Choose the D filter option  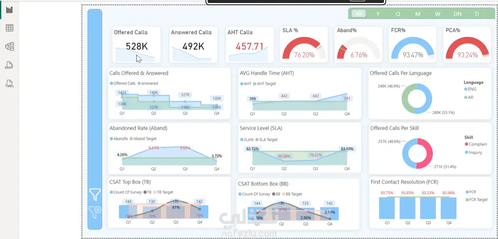point(477,13)
